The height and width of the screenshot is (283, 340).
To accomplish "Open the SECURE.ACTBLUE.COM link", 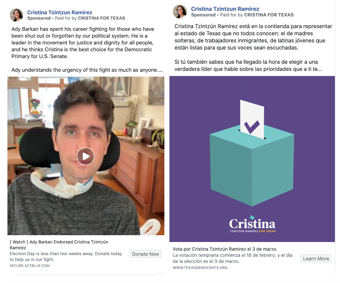I will (30, 265).
